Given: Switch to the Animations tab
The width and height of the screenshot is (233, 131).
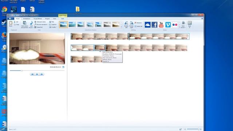Looking at the screenshot, I should (x=27, y=19).
